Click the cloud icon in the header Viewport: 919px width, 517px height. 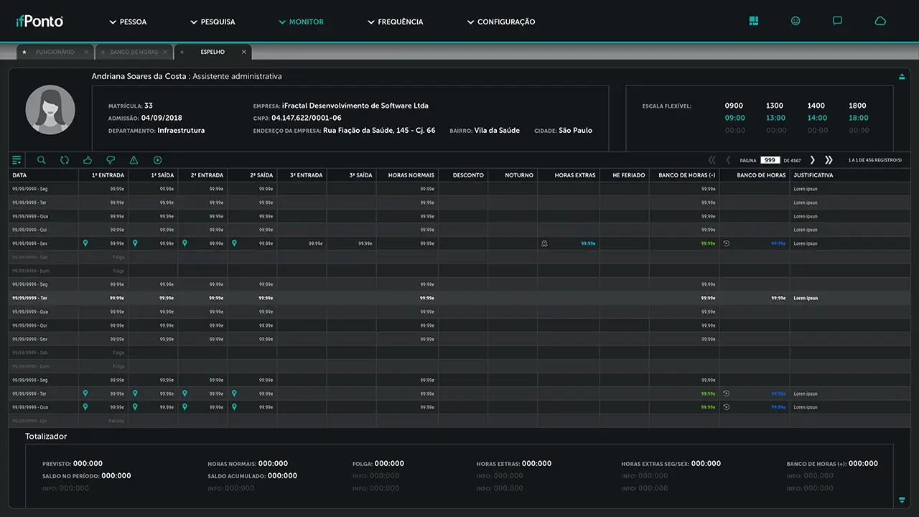coord(880,22)
